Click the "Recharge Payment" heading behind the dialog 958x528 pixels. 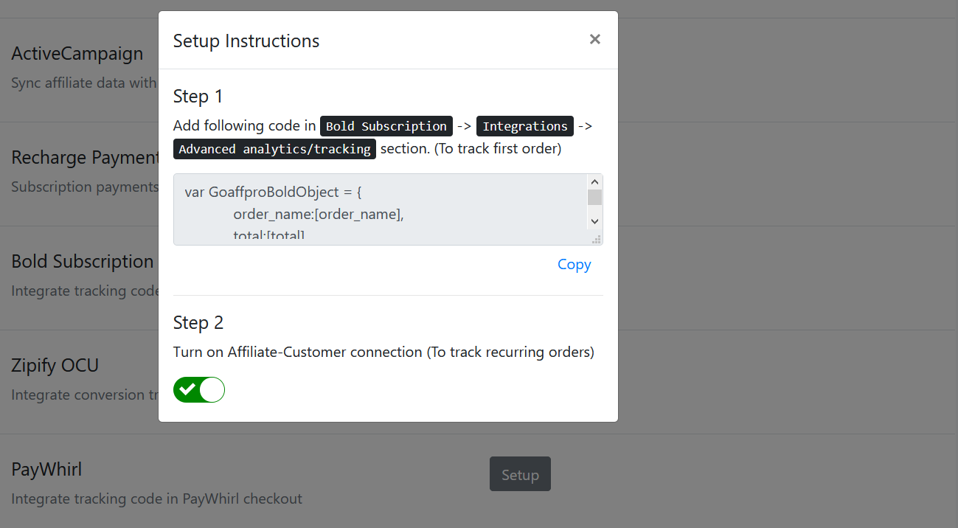tap(86, 158)
